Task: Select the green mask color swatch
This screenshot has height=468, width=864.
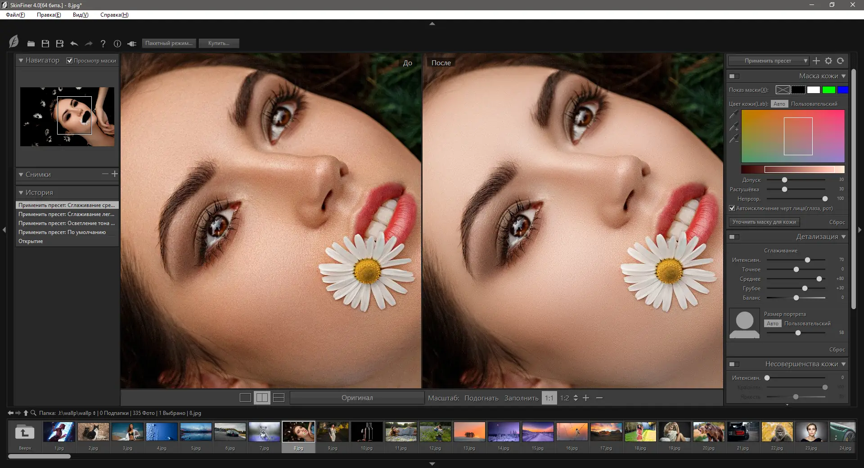Action: coord(828,90)
